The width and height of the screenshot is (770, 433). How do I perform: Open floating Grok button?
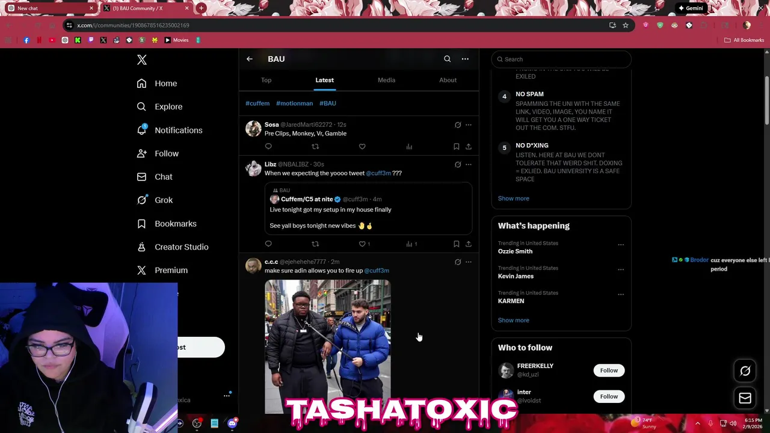pyautogui.click(x=745, y=371)
